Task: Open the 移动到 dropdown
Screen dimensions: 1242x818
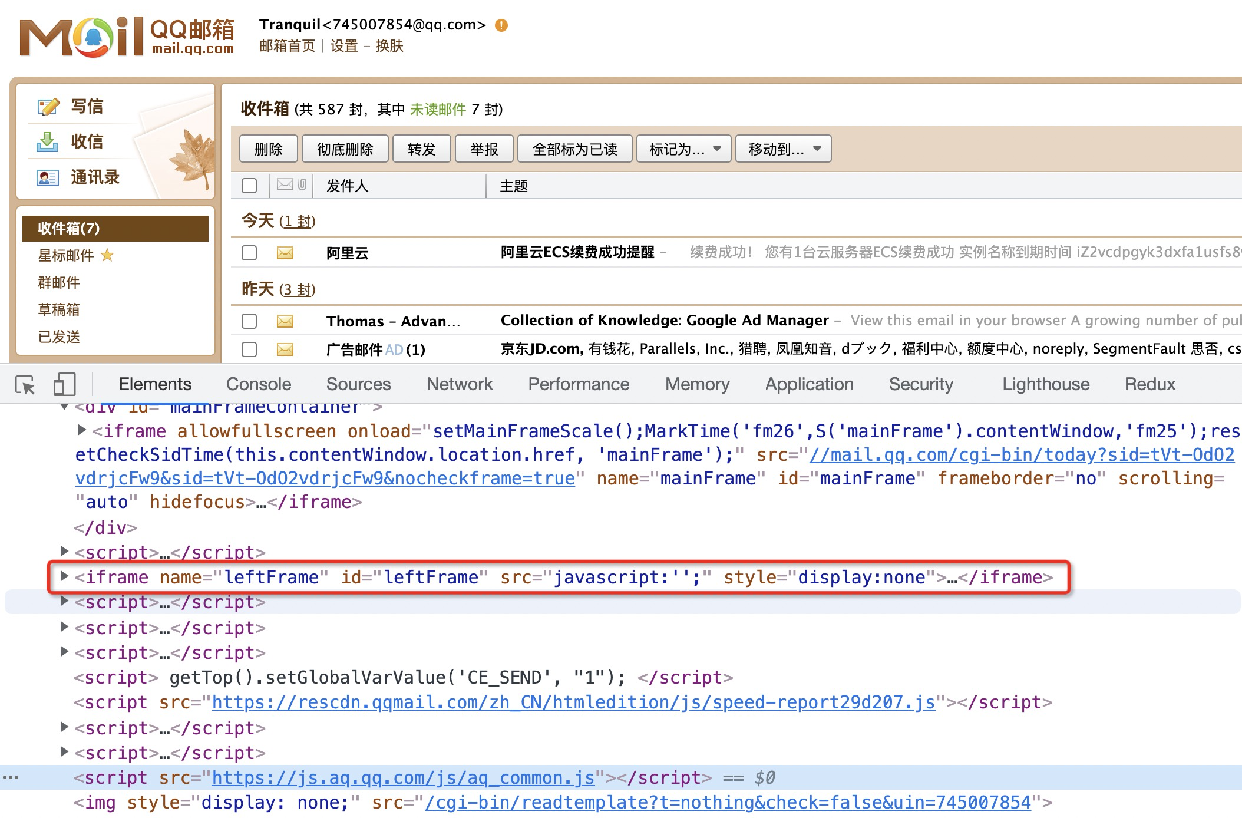Action: [784, 149]
